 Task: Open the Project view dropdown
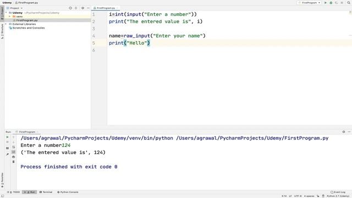pyautogui.click(x=15, y=8)
